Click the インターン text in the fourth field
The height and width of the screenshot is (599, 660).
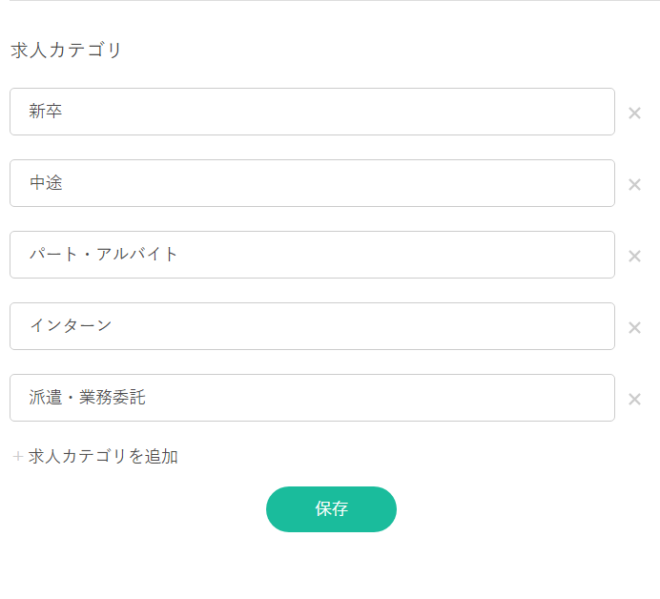tap(71, 326)
